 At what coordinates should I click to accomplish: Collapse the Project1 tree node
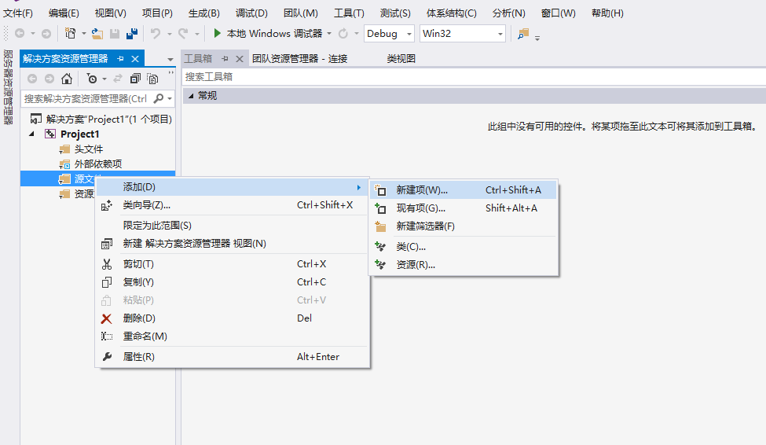tap(31, 134)
